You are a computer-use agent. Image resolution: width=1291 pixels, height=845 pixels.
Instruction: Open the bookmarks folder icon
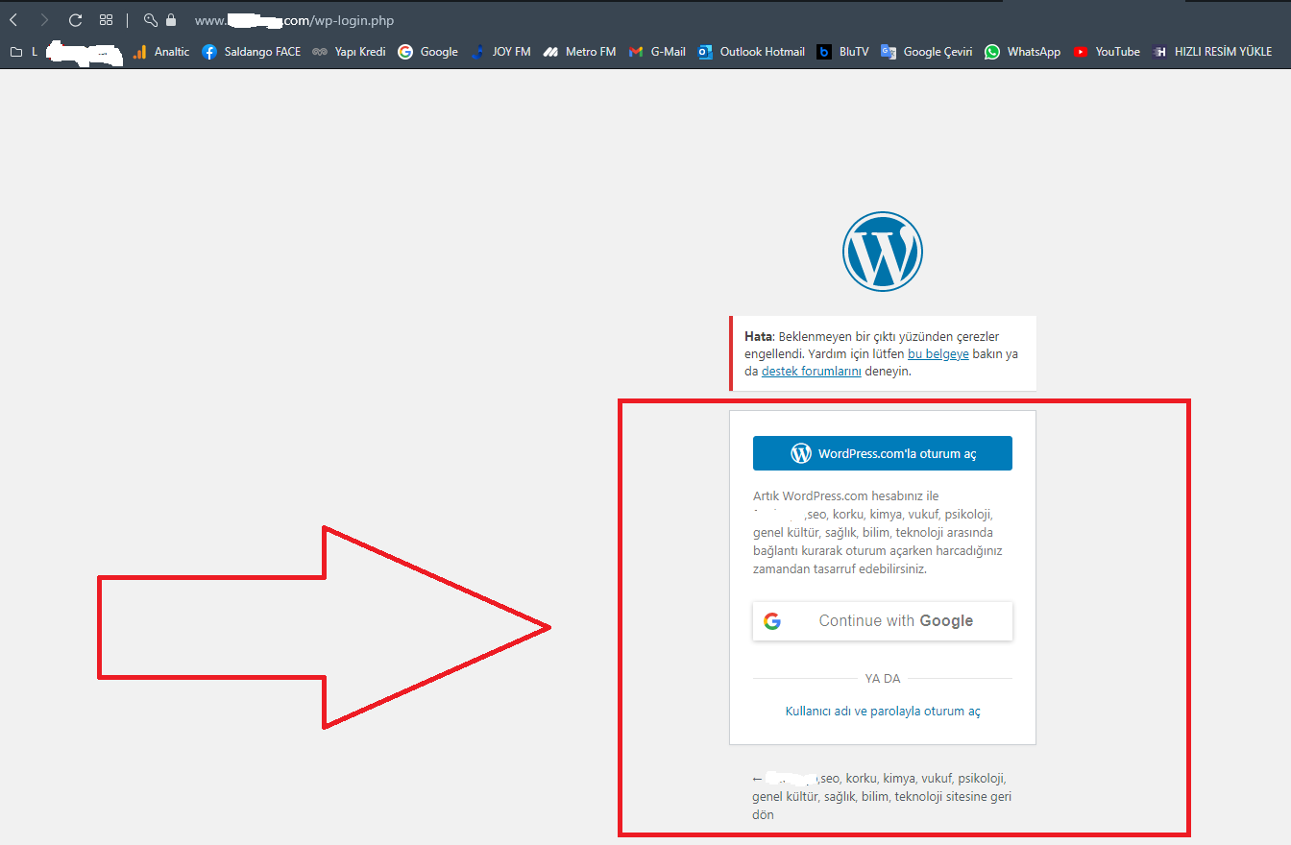click(x=15, y=52)
